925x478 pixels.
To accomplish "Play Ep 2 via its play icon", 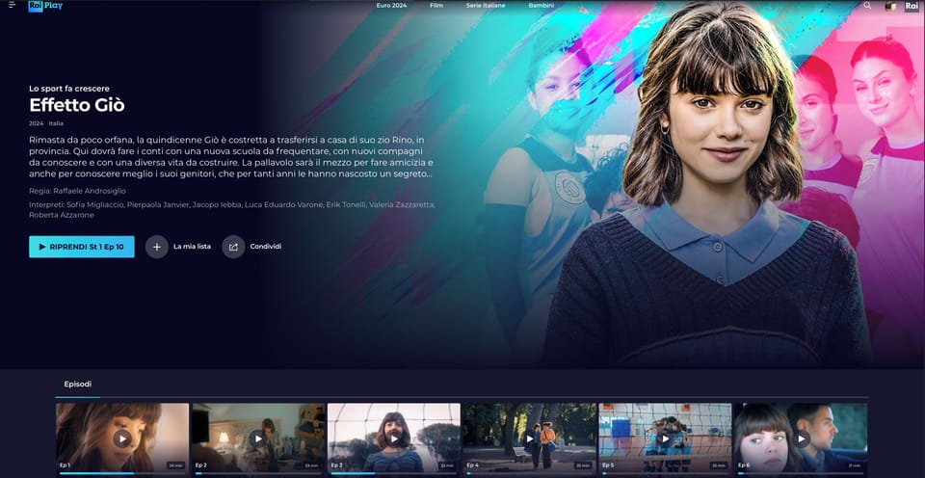I will [258, 438].
